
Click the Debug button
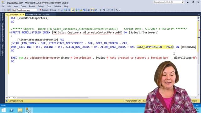pos(53,10)
